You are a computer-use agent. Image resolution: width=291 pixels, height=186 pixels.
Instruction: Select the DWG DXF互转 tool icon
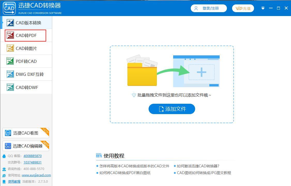pyautogui.click(x=10, y=74)
